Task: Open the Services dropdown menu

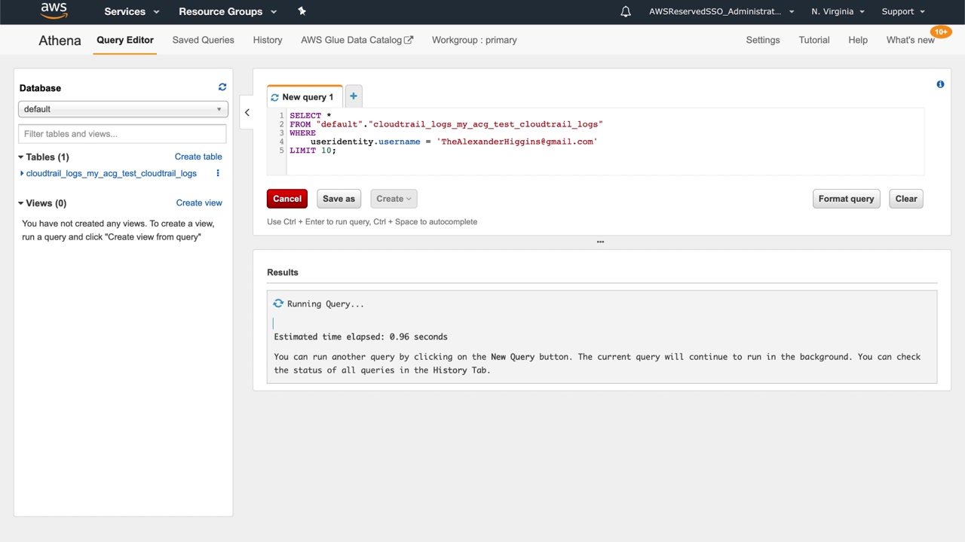Action: (x=132, y=11)
